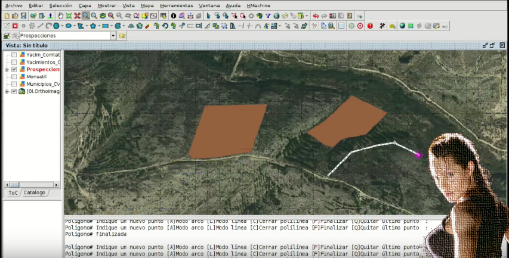509x258 pixels.
Task: Click the information (i) tool icon
Action: [173, 15]
